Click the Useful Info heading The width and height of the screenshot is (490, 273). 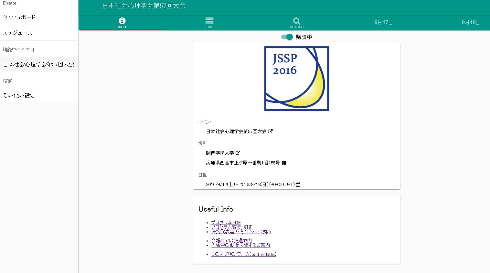(x=216, y=209)
